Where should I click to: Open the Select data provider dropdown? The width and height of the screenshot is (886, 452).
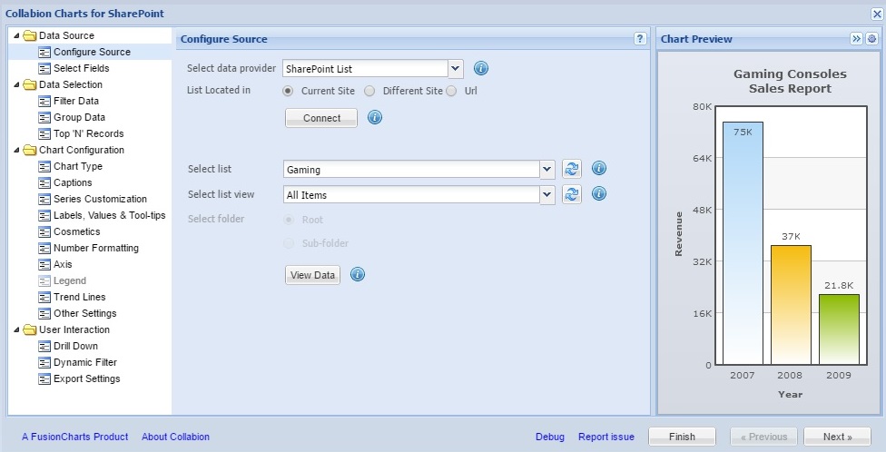(456, 69)
